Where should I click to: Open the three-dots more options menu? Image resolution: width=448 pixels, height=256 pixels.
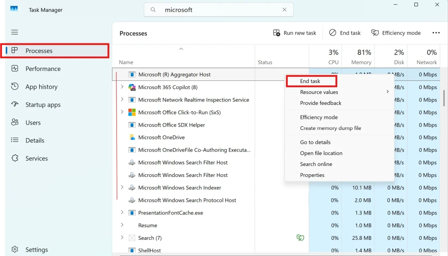pyautogui.click(x=436, y=32)
